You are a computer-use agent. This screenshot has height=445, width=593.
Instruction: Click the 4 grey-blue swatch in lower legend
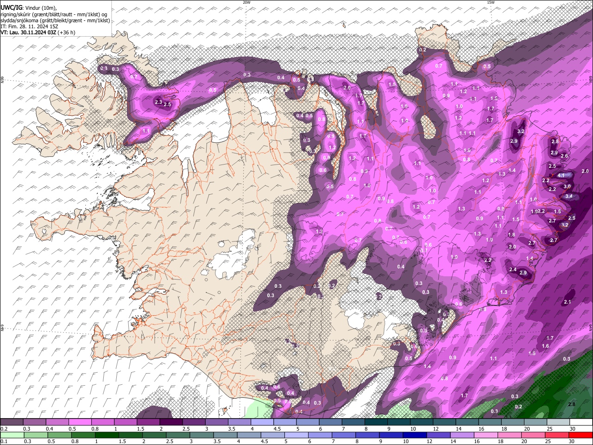248,435
